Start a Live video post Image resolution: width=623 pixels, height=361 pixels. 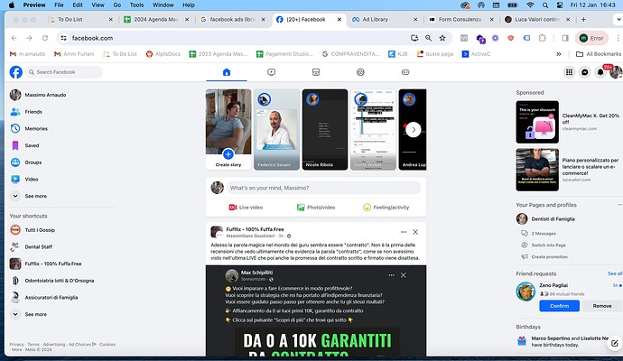[246, 208]
